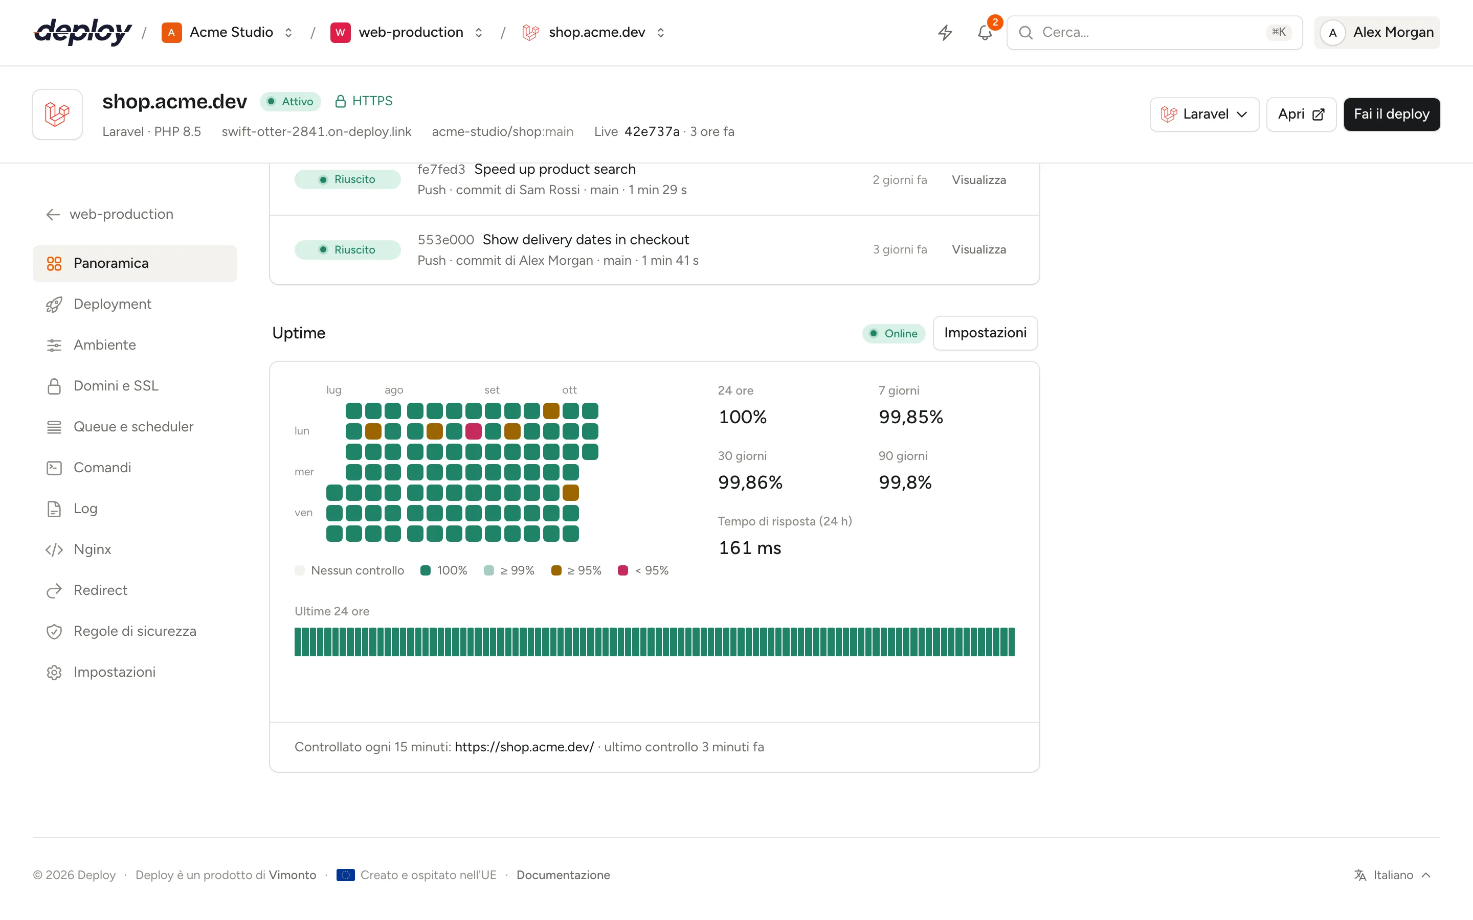The width and height of the screenshot is (1473, 920).
Task: Expand the shop.acme.dev site switcher
Action: point(661,33)
